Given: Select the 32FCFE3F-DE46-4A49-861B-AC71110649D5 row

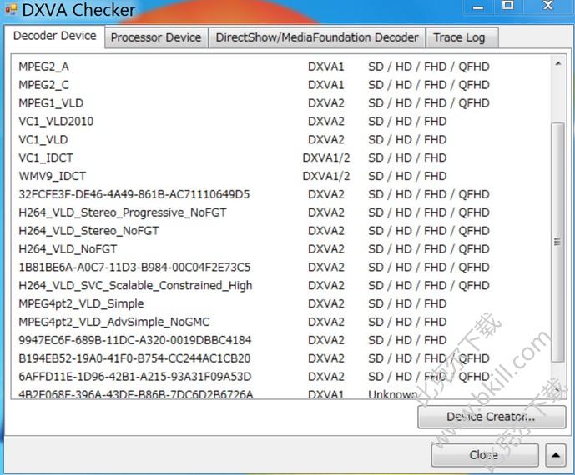Looking at the screenshot, I should (x=281, y=194).
